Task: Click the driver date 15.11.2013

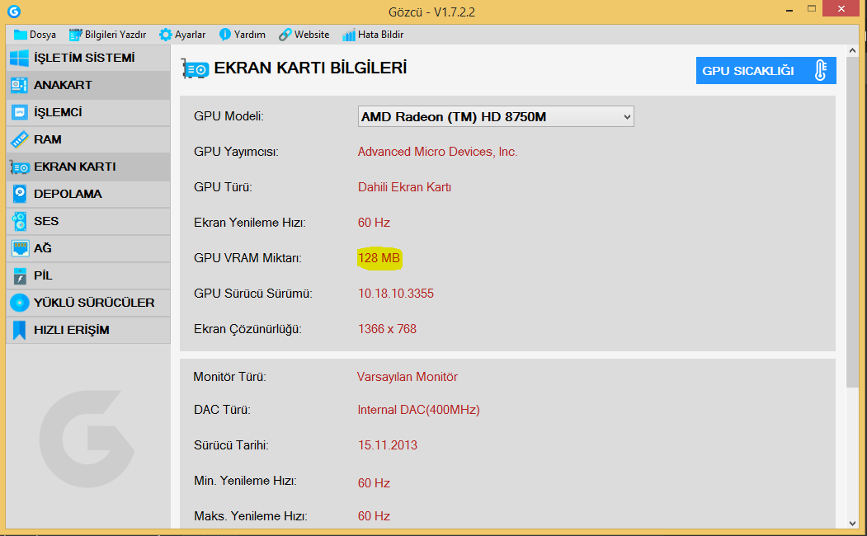Action: (x=387, y=444)
